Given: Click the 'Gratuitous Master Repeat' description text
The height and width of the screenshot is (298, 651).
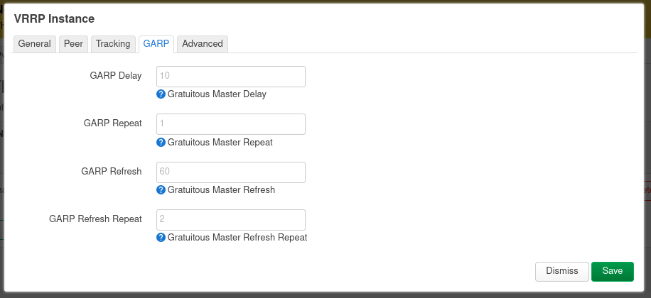Looking at the screenshot, I should pyautogui.click(x=220, y=143).
